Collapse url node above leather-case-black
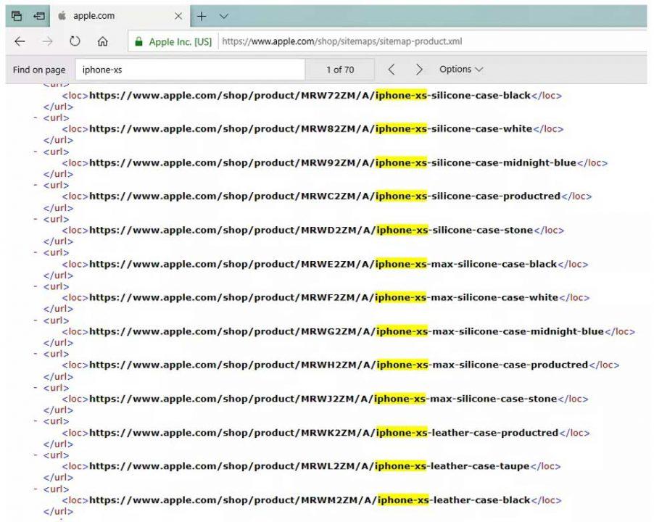The height and width of the screenshot is (522, 654). point(36,489)
